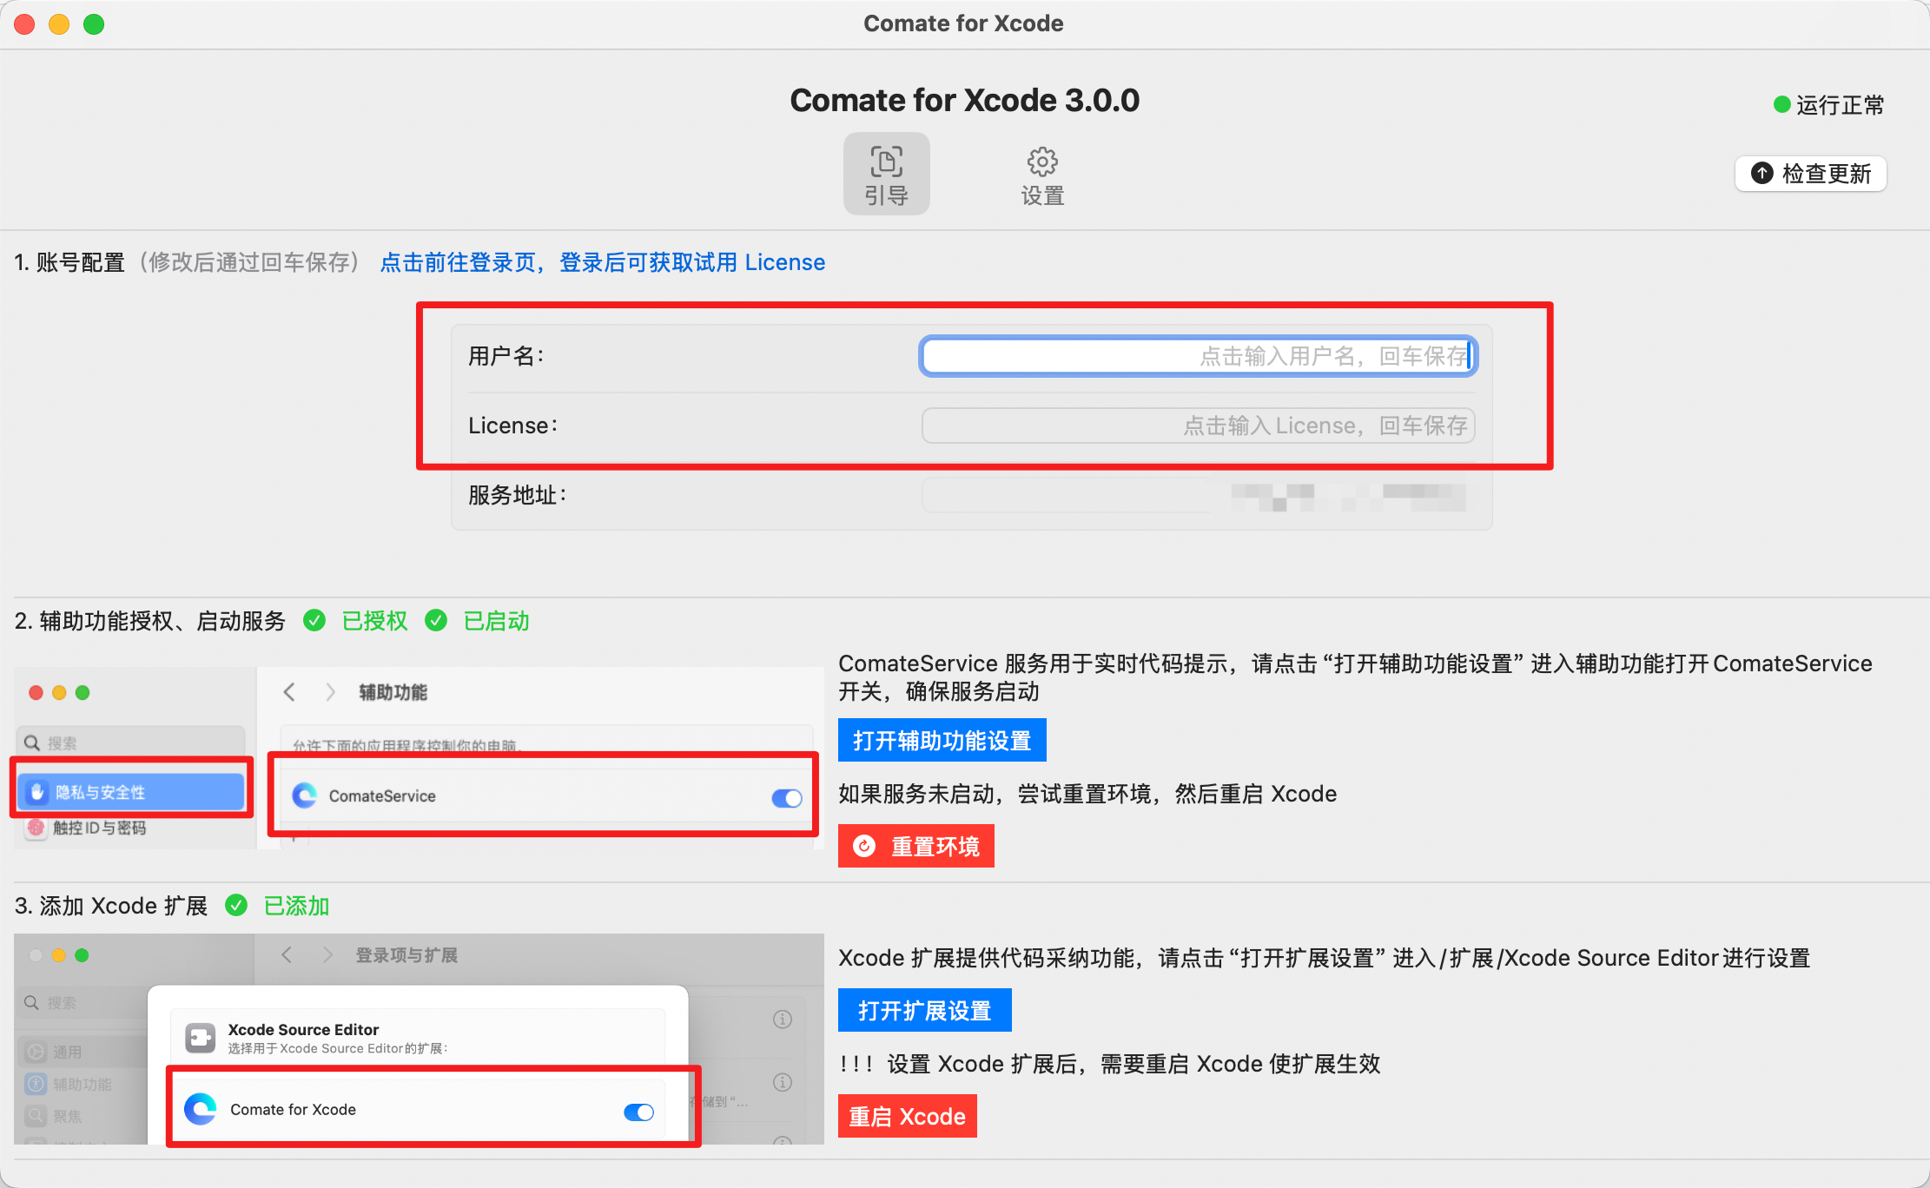Screen dimensions: 1930x1188
Task: Click the 已添加 status text
Action: click(297, 906)
